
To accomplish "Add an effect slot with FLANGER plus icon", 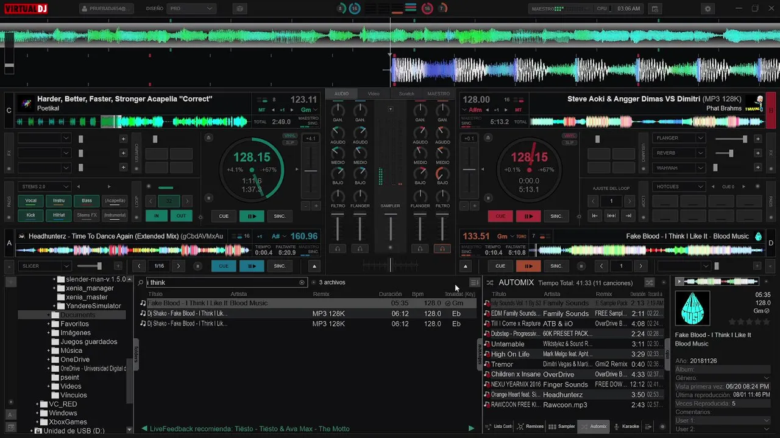I will click(757, 138).
